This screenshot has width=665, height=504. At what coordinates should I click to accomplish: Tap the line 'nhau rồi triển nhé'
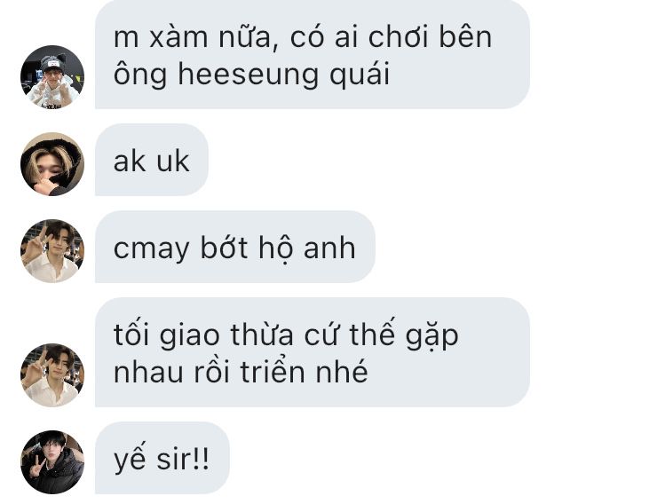pos(241,372)
